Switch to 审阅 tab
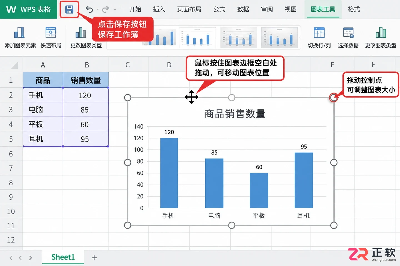 point(267,9)
